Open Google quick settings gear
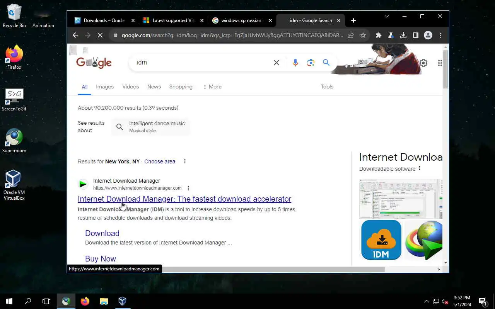 click(x=423, y=63)
